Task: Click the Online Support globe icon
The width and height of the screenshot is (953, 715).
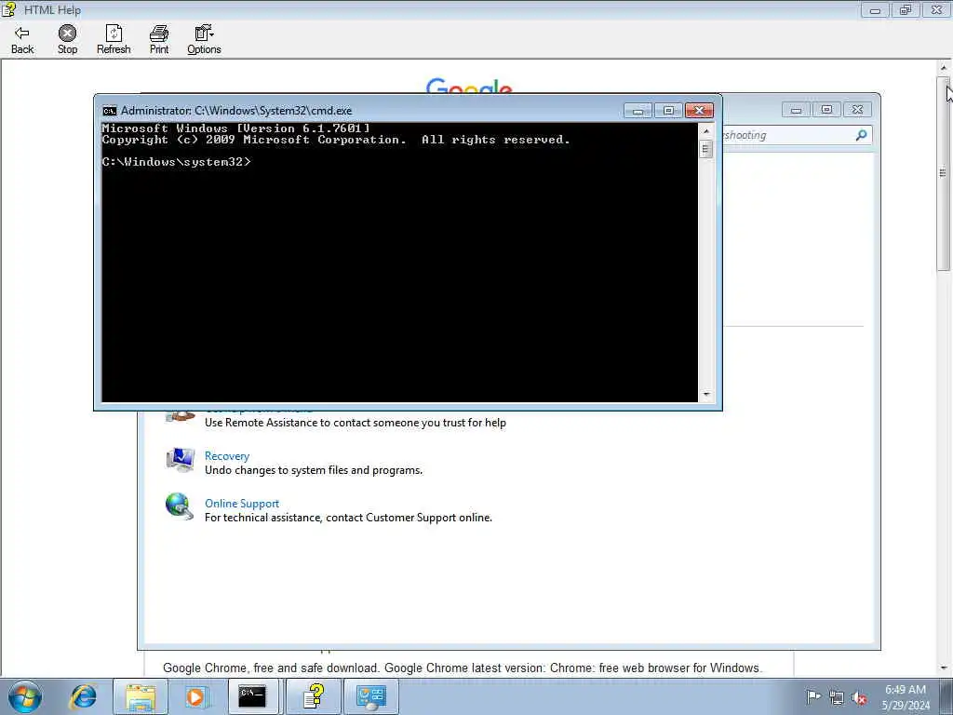Action: pyautogui.click(x=180, y=506)
